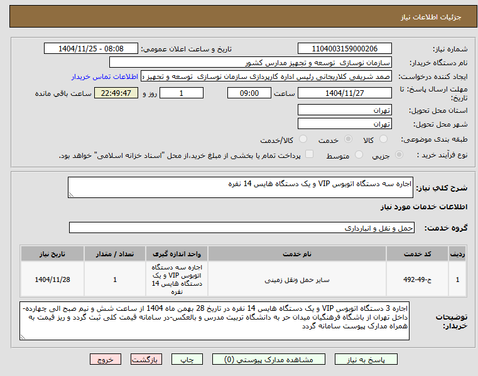Screen dimensions: 478x376
Task: Click the شهر محل تحویل field تهران
Action: point(344,124)
